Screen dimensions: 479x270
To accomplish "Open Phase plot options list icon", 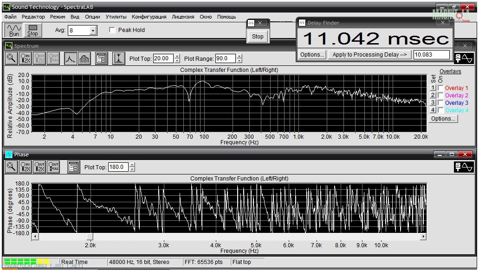I will (x=74, y=167).
